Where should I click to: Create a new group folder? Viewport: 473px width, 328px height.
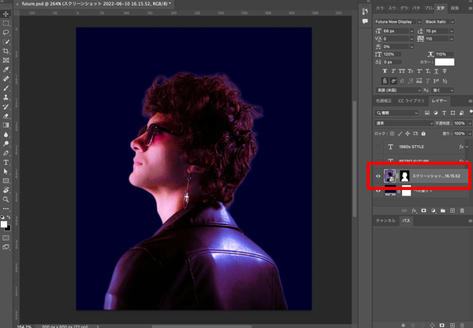click(443, 211)
